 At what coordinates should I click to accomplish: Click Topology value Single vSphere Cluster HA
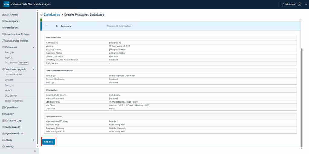point(122,75)
